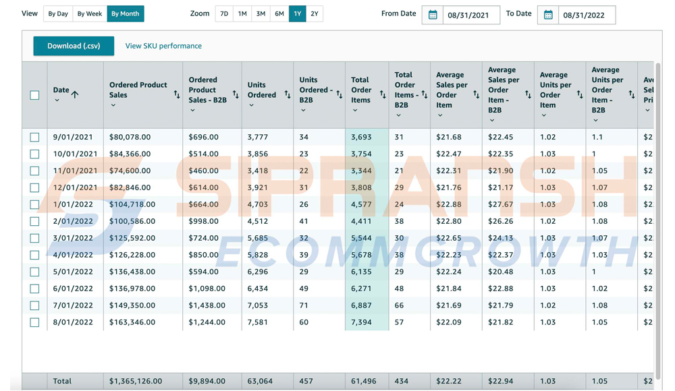Click sort arrows for Units Ordered column
The height and width of the screenshot is (391, 675).
point(288,95)
